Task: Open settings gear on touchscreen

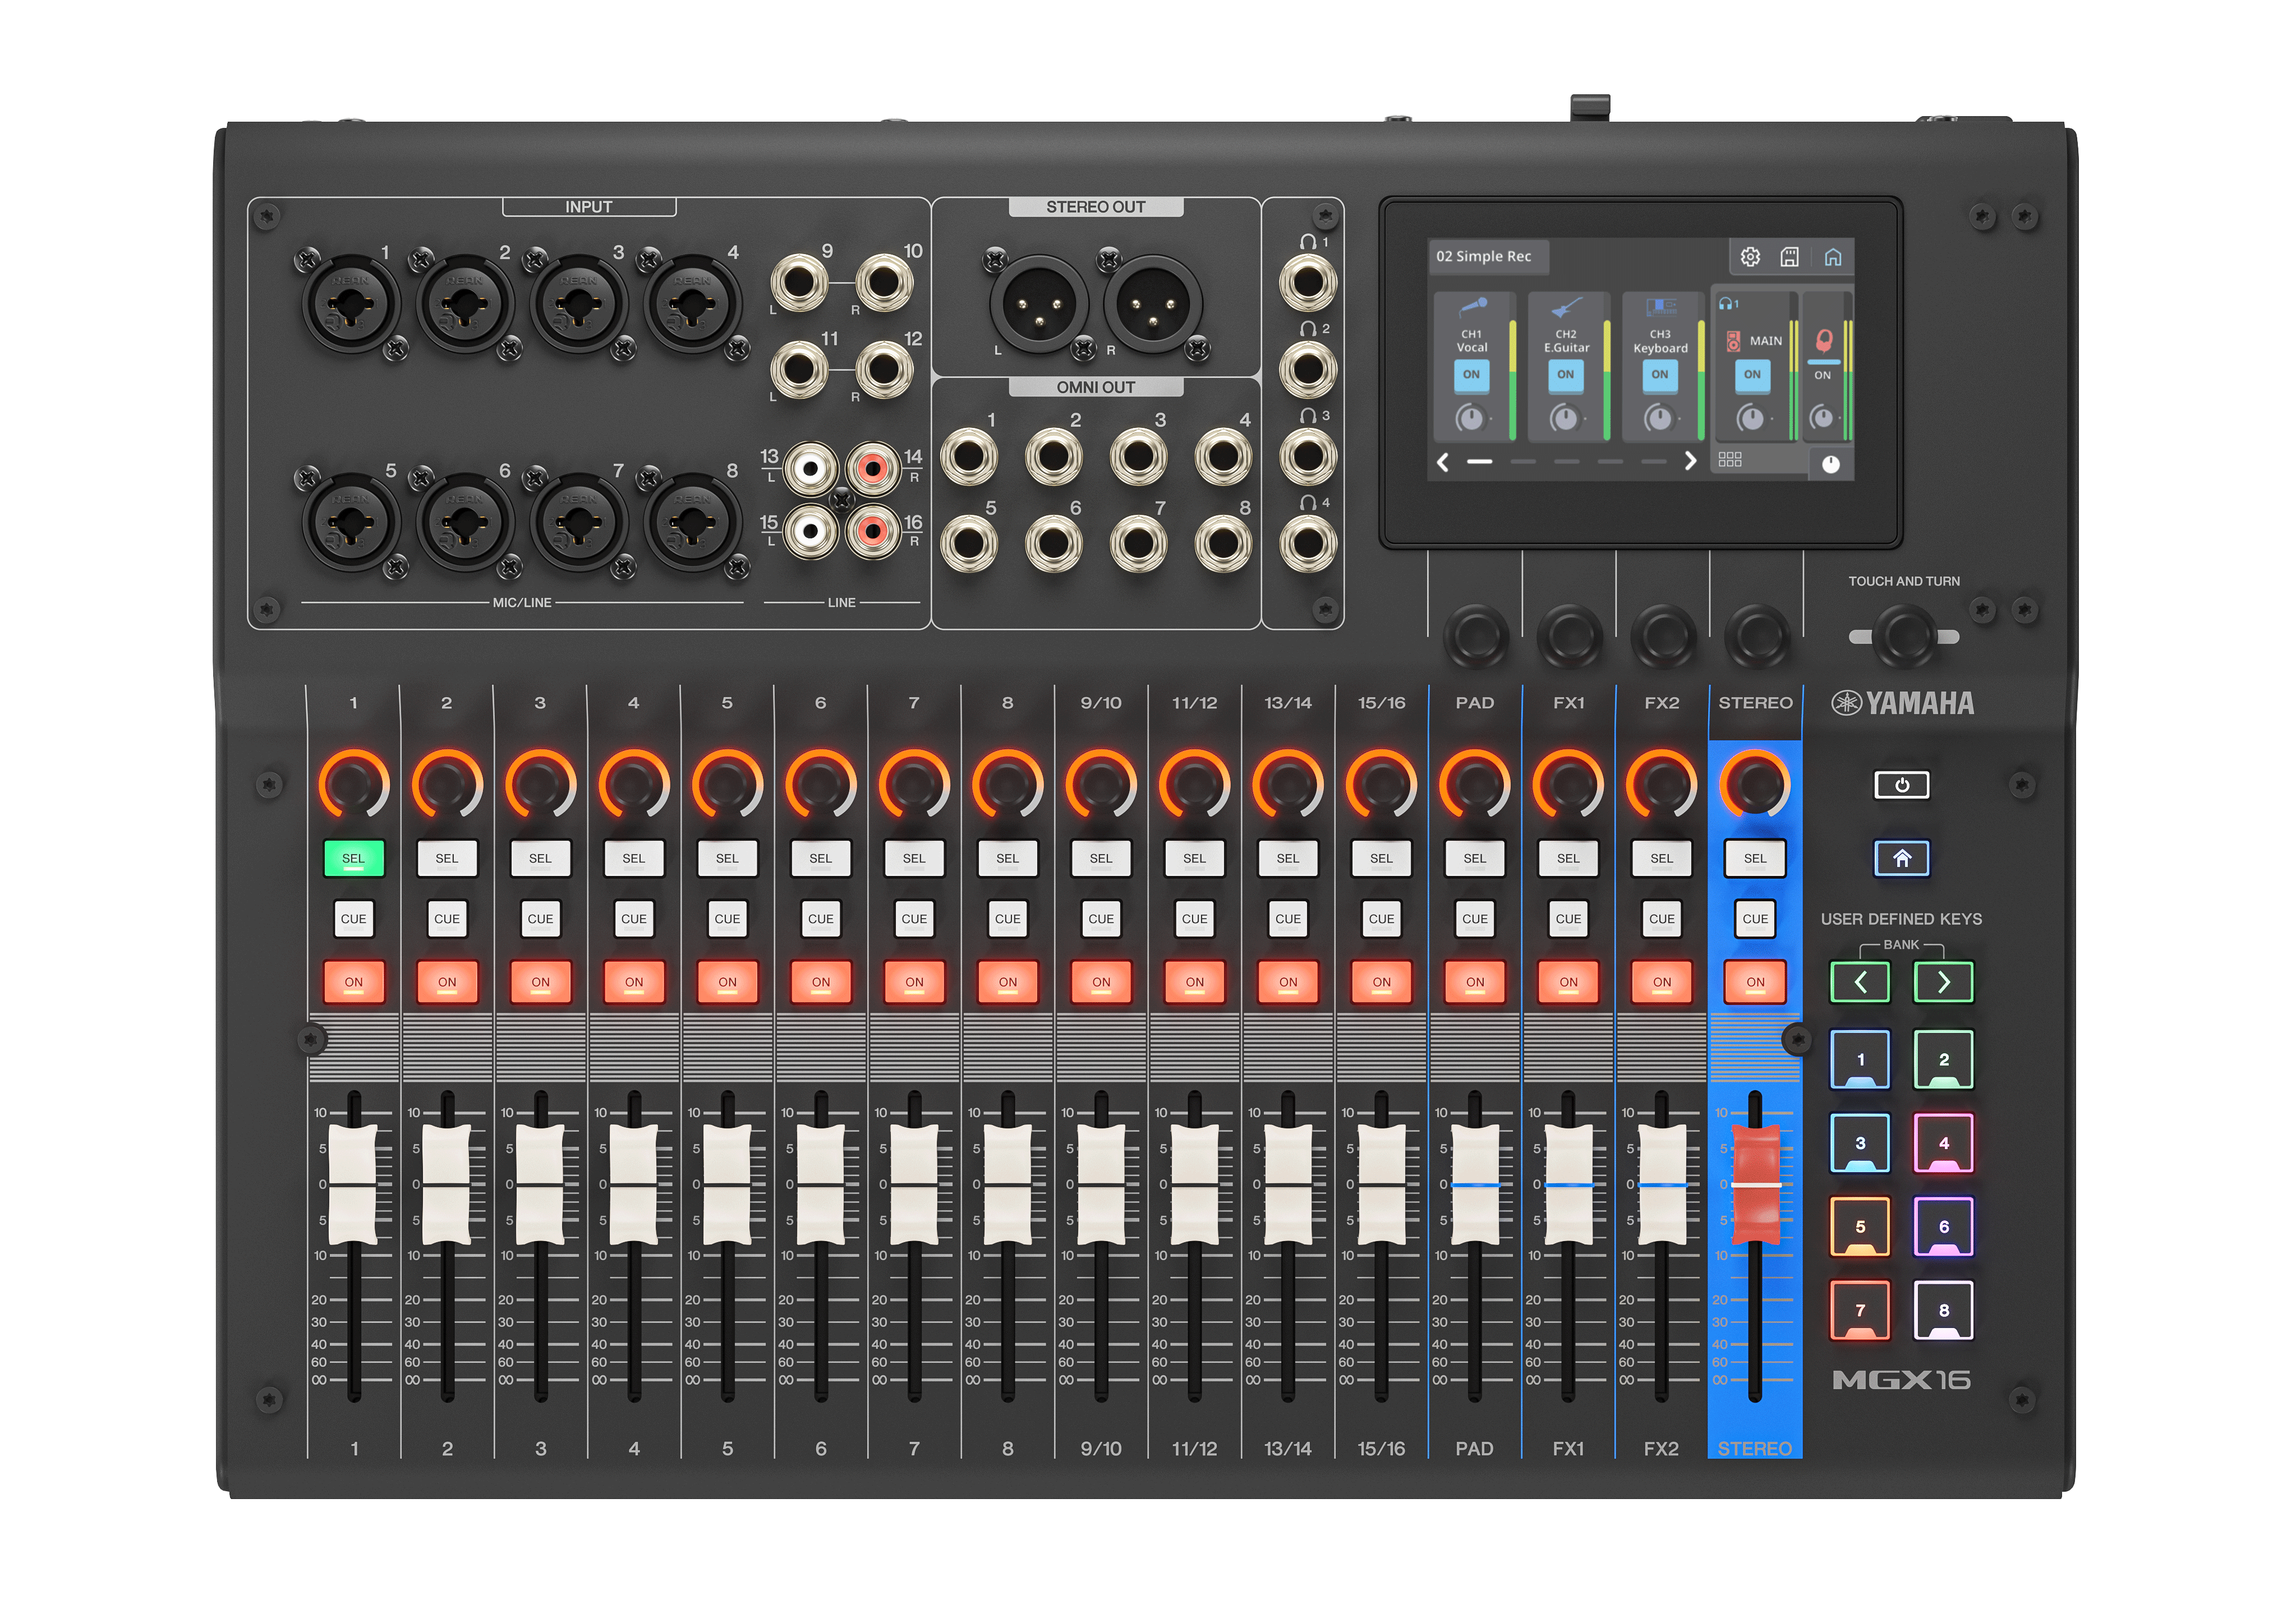Action: [1750, 257]
